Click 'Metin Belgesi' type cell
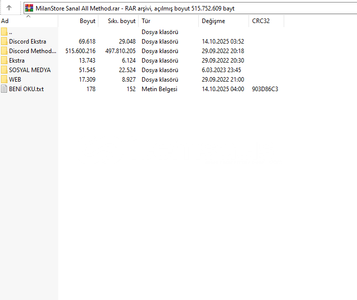Screen dimensions: 357x300 [159, 89]
